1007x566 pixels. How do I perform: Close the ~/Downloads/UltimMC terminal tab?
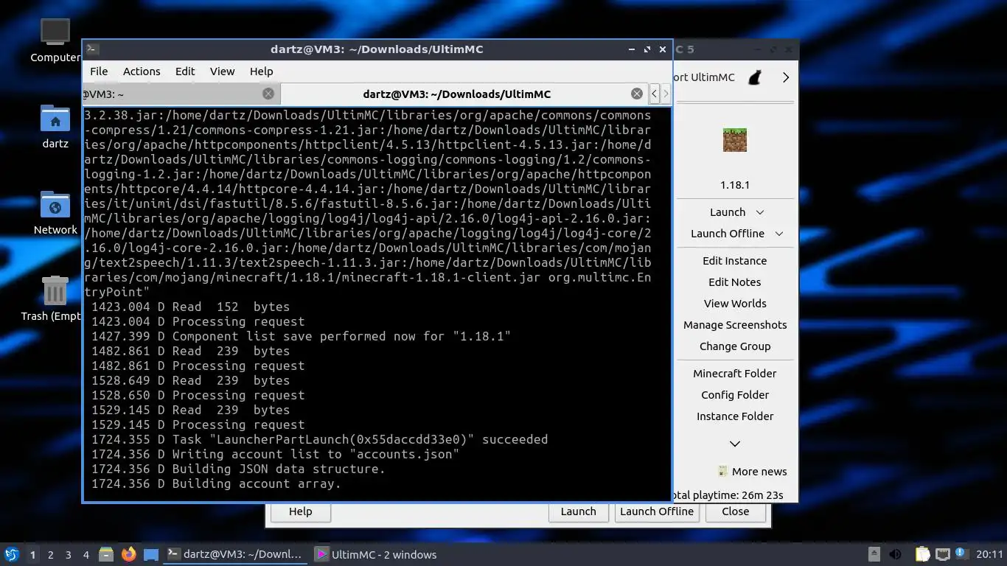click(x=637, y=94)
